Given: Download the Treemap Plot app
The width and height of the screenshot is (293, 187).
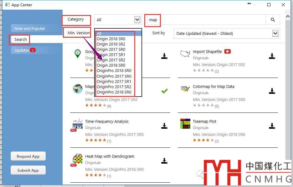Looking at the screenshot, I should coord(272,126).
